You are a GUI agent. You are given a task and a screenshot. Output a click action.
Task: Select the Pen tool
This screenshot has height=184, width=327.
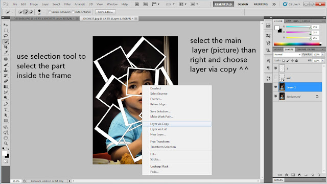click(x=6, y=104)
